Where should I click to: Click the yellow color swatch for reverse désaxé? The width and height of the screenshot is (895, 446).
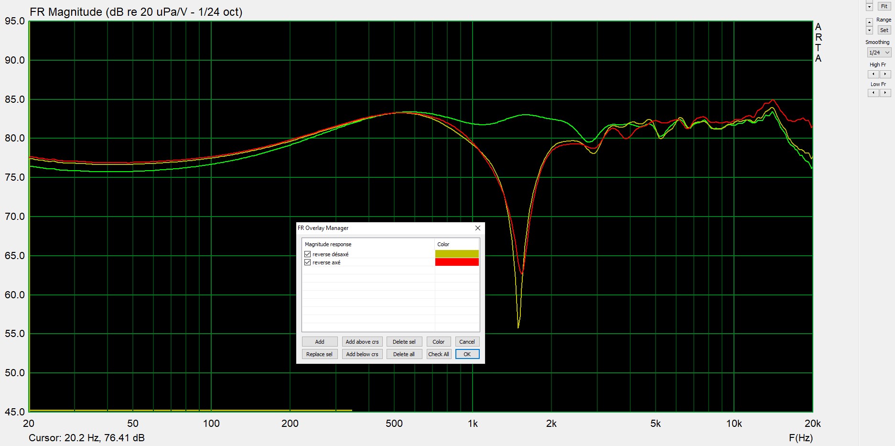tap(456, 254)
